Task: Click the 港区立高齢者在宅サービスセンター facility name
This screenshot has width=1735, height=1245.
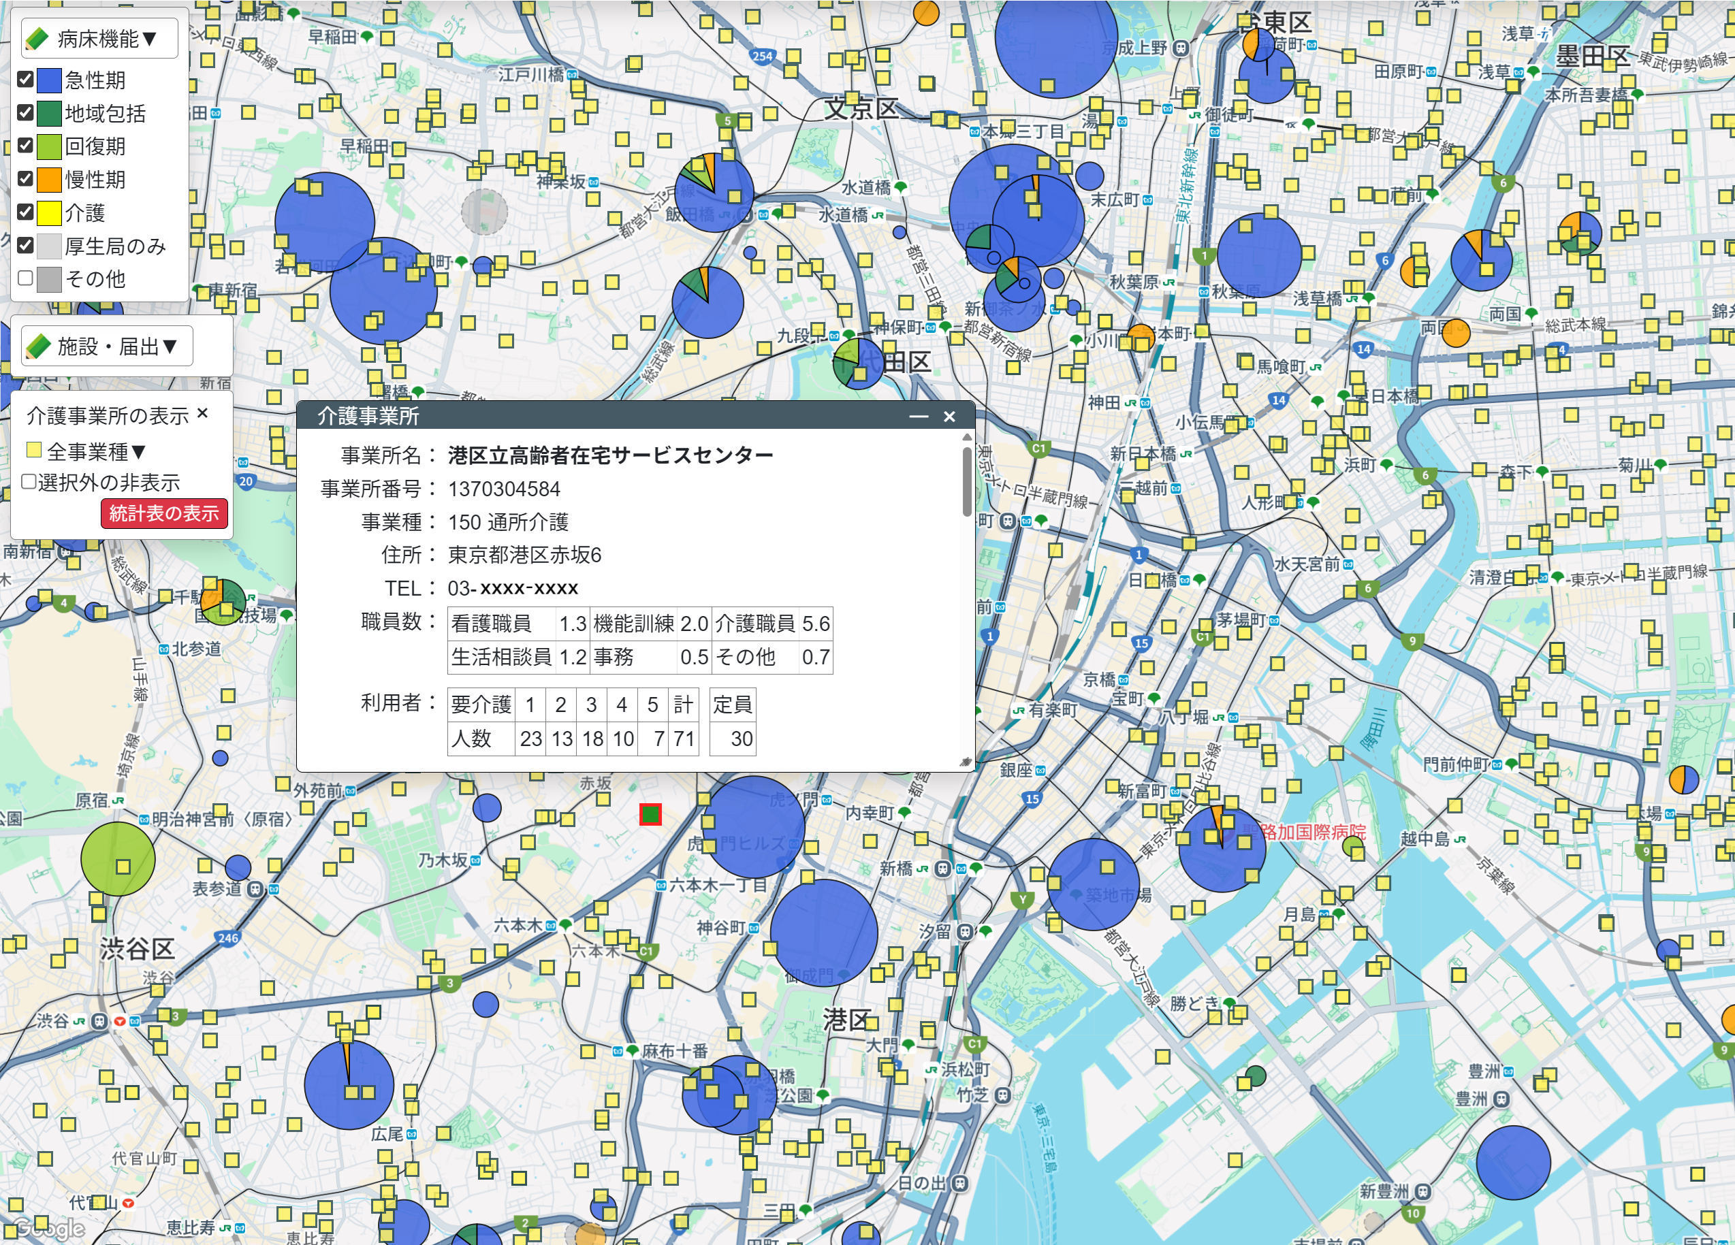Action: click(611, 456)
